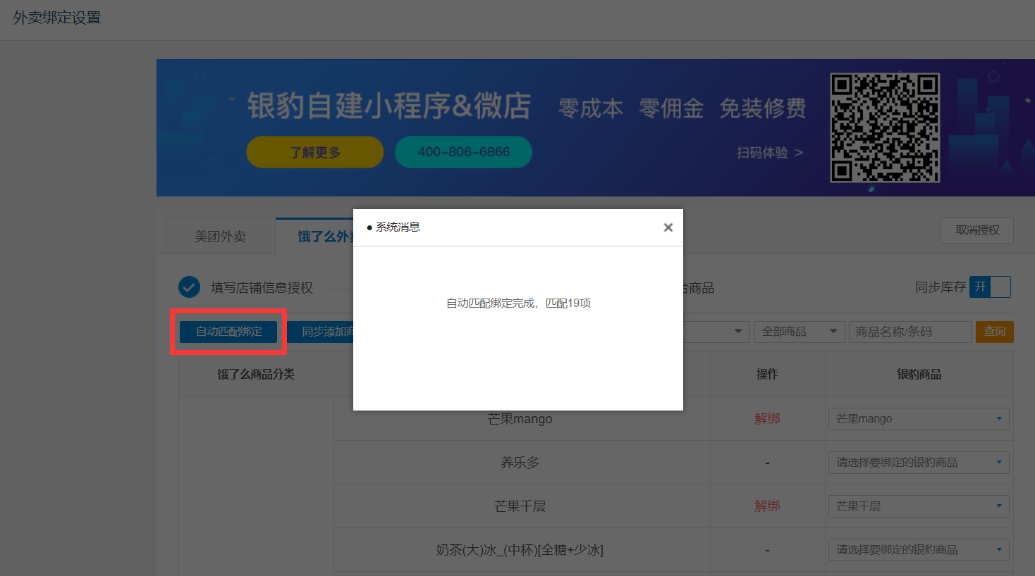Open the 芒果mango 银豹商品 dropdown
This screenshot has height=576, width=1035.
pyautogui.click(x=919, y=419)
